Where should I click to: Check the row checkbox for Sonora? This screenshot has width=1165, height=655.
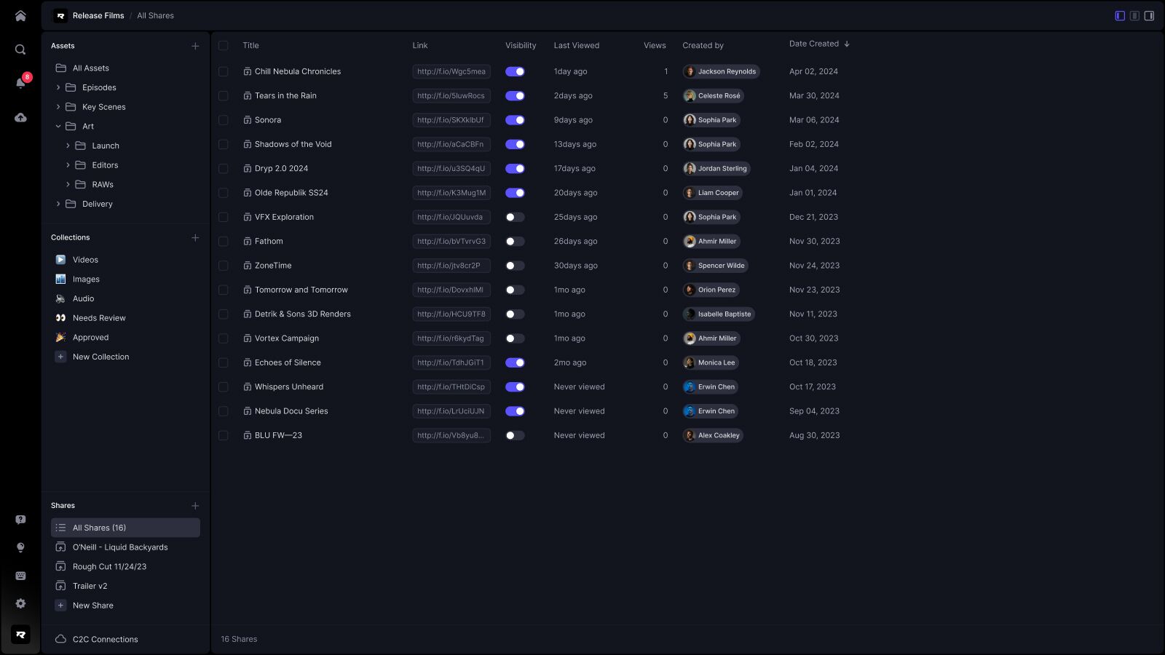click(223, 120)
